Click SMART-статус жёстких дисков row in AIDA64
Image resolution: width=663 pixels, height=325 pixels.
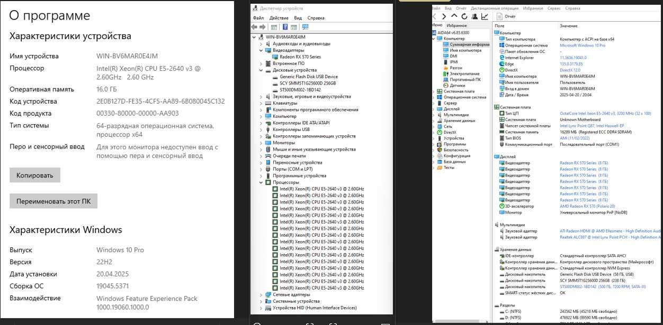577,293
